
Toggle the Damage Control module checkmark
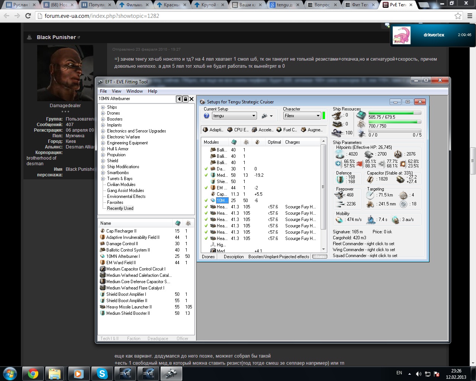tap(206, 169)
